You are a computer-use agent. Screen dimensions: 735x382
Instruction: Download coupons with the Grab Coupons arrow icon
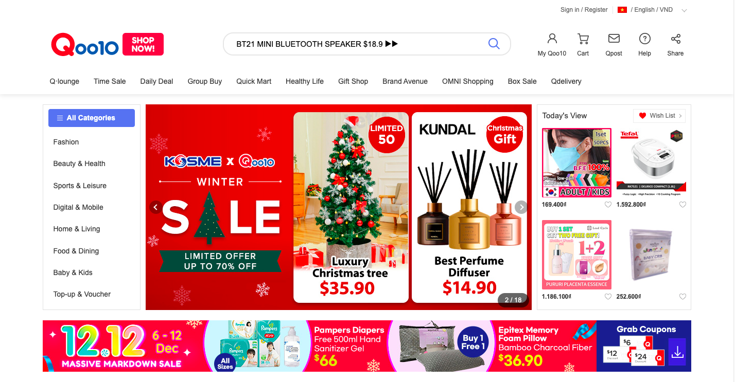click(x=677, y=352)
